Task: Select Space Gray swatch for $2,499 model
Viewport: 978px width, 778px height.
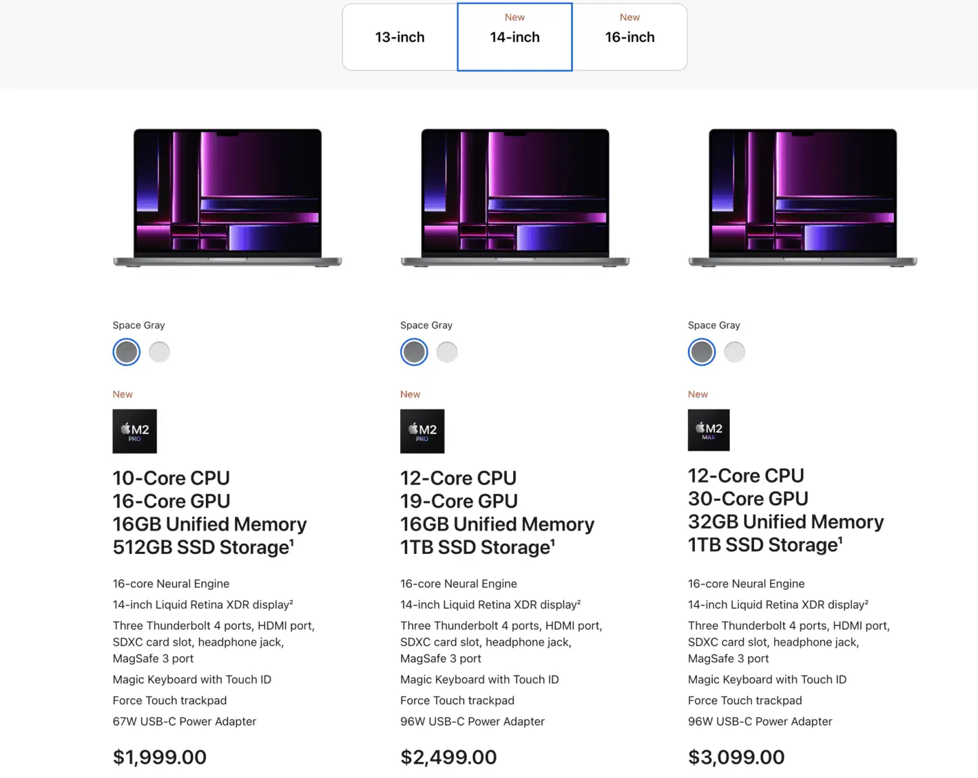Action: 414,352
